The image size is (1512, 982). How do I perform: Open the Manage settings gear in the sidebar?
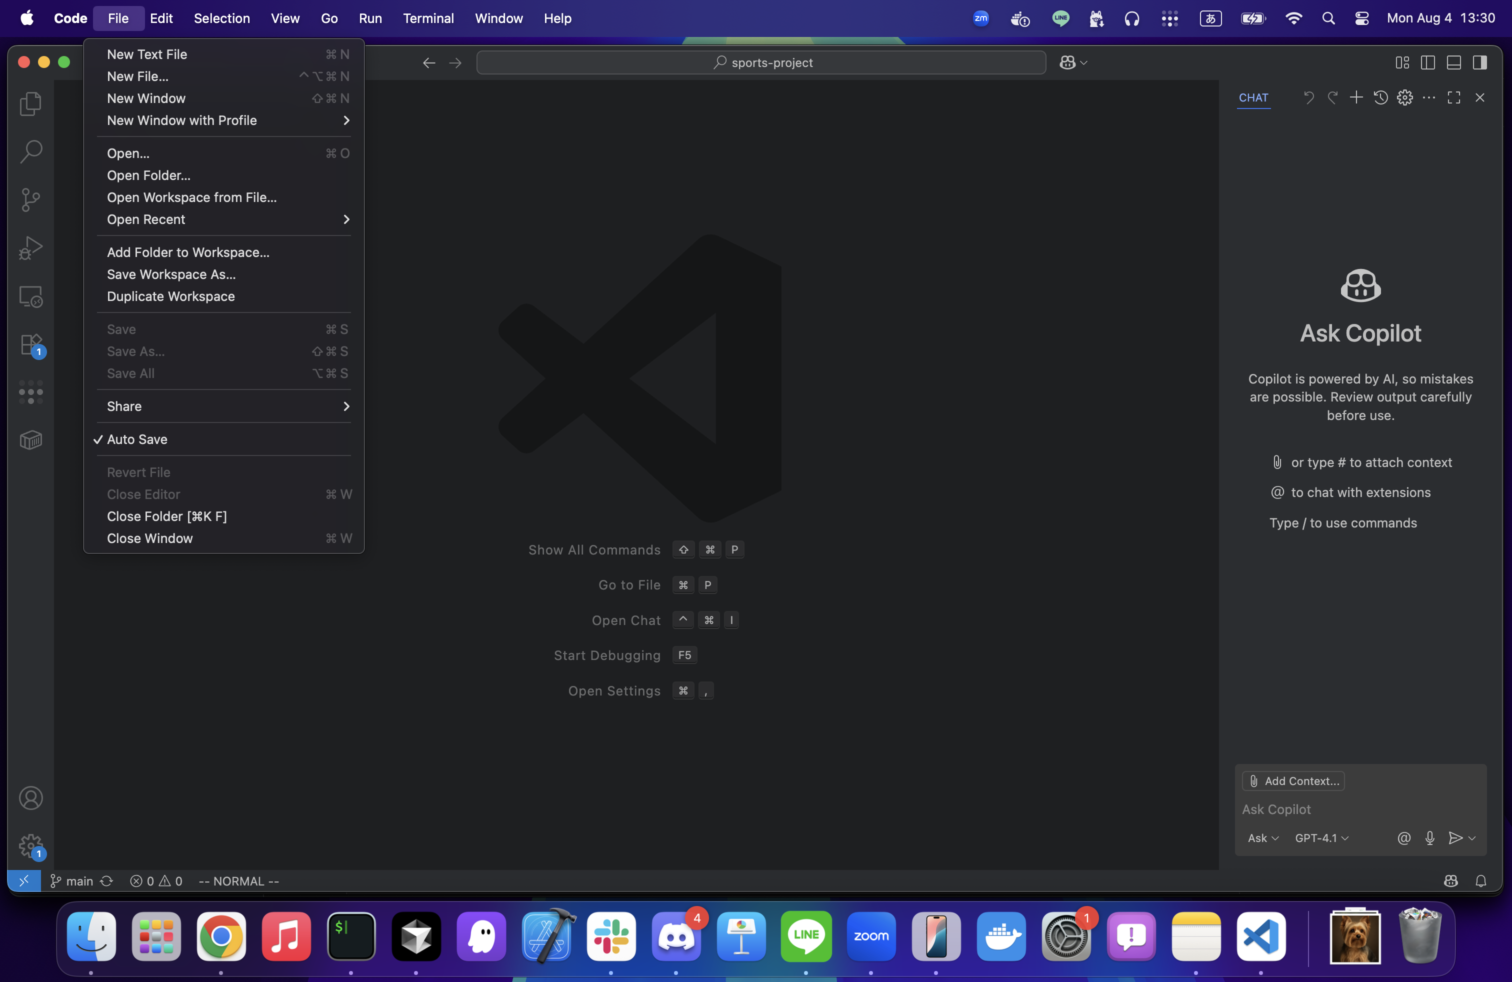[x=30, y=846]
